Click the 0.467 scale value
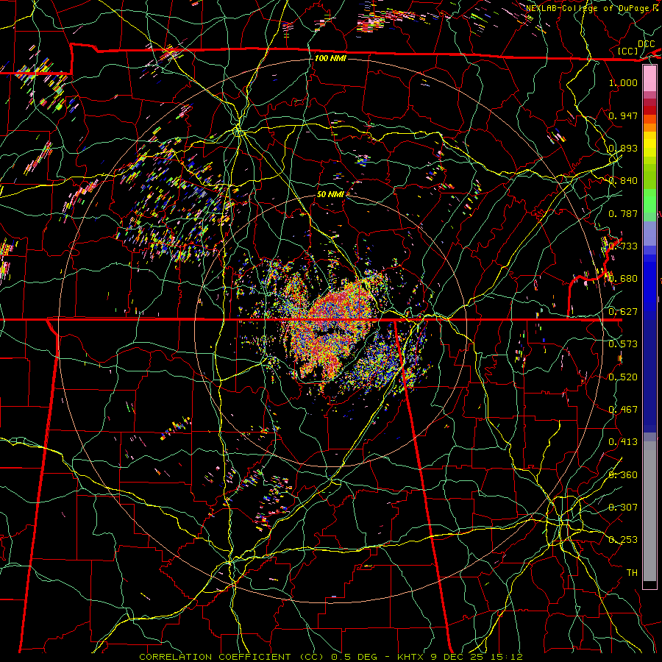The height and width of the screenshot is (662, 662). tap(623, 410)
